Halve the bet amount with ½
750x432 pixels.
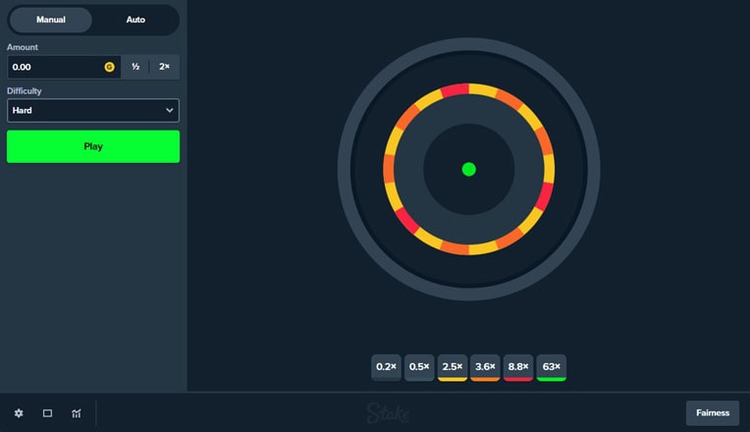click(x=135, y=67)
